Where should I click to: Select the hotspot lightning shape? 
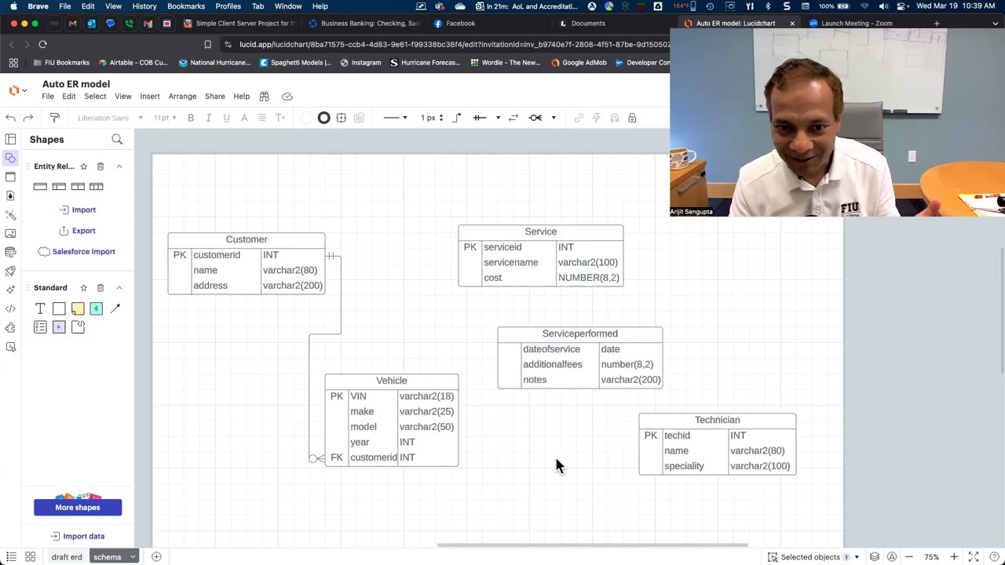[96, 308]
